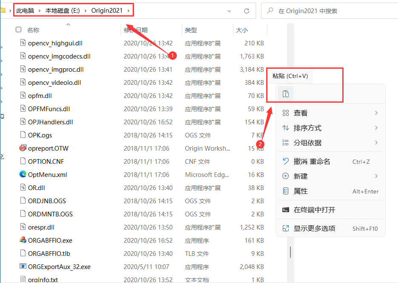Expand the 查看 submenu arrow
398x283 pixels.
coord(376,113)
